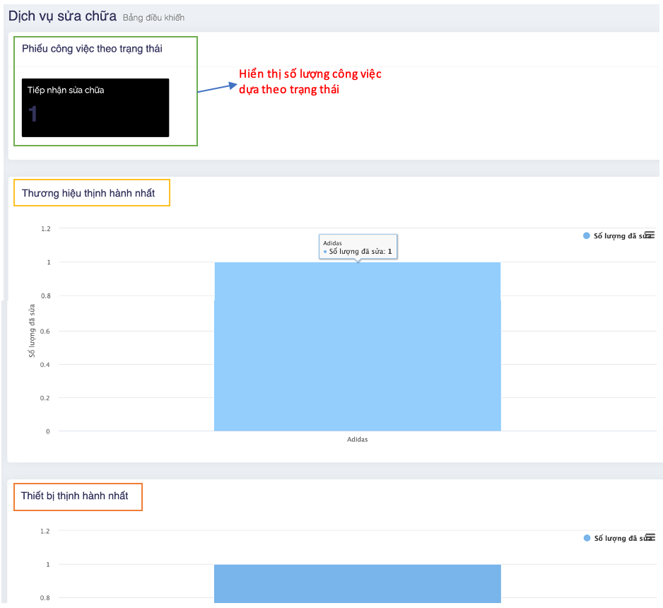Click the 'Phiếu công việc theo trạng thái' heading
This screenshot has width=663, height=608.
(92, 49)
